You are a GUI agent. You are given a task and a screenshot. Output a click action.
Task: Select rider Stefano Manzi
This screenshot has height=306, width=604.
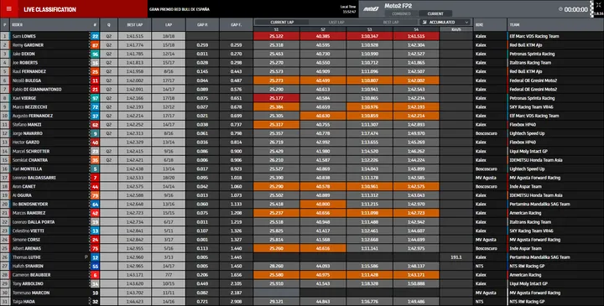click(x=27, y=125)
